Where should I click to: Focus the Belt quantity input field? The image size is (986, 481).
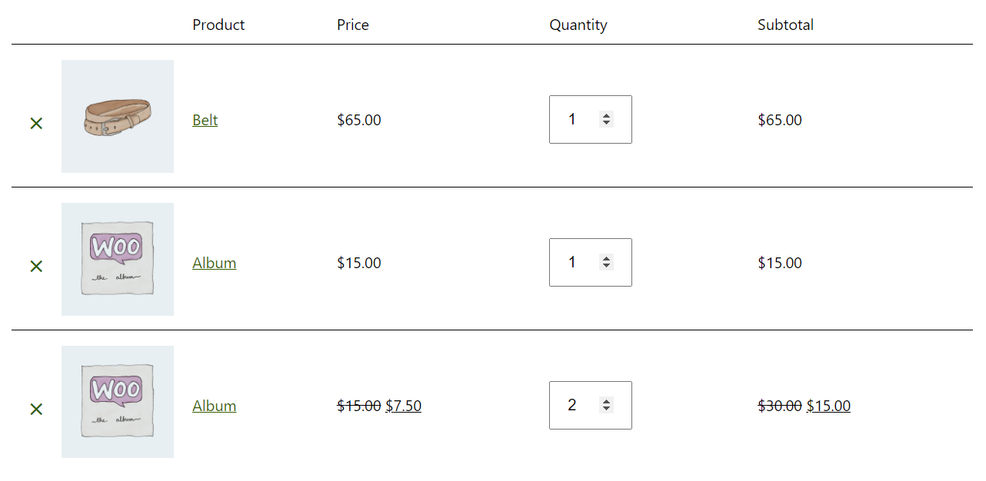tap(591, 119)
